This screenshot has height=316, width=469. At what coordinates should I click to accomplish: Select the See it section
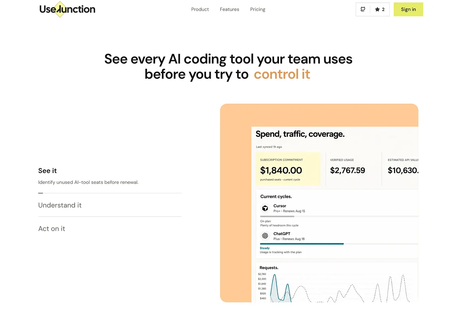coord(48,171)
